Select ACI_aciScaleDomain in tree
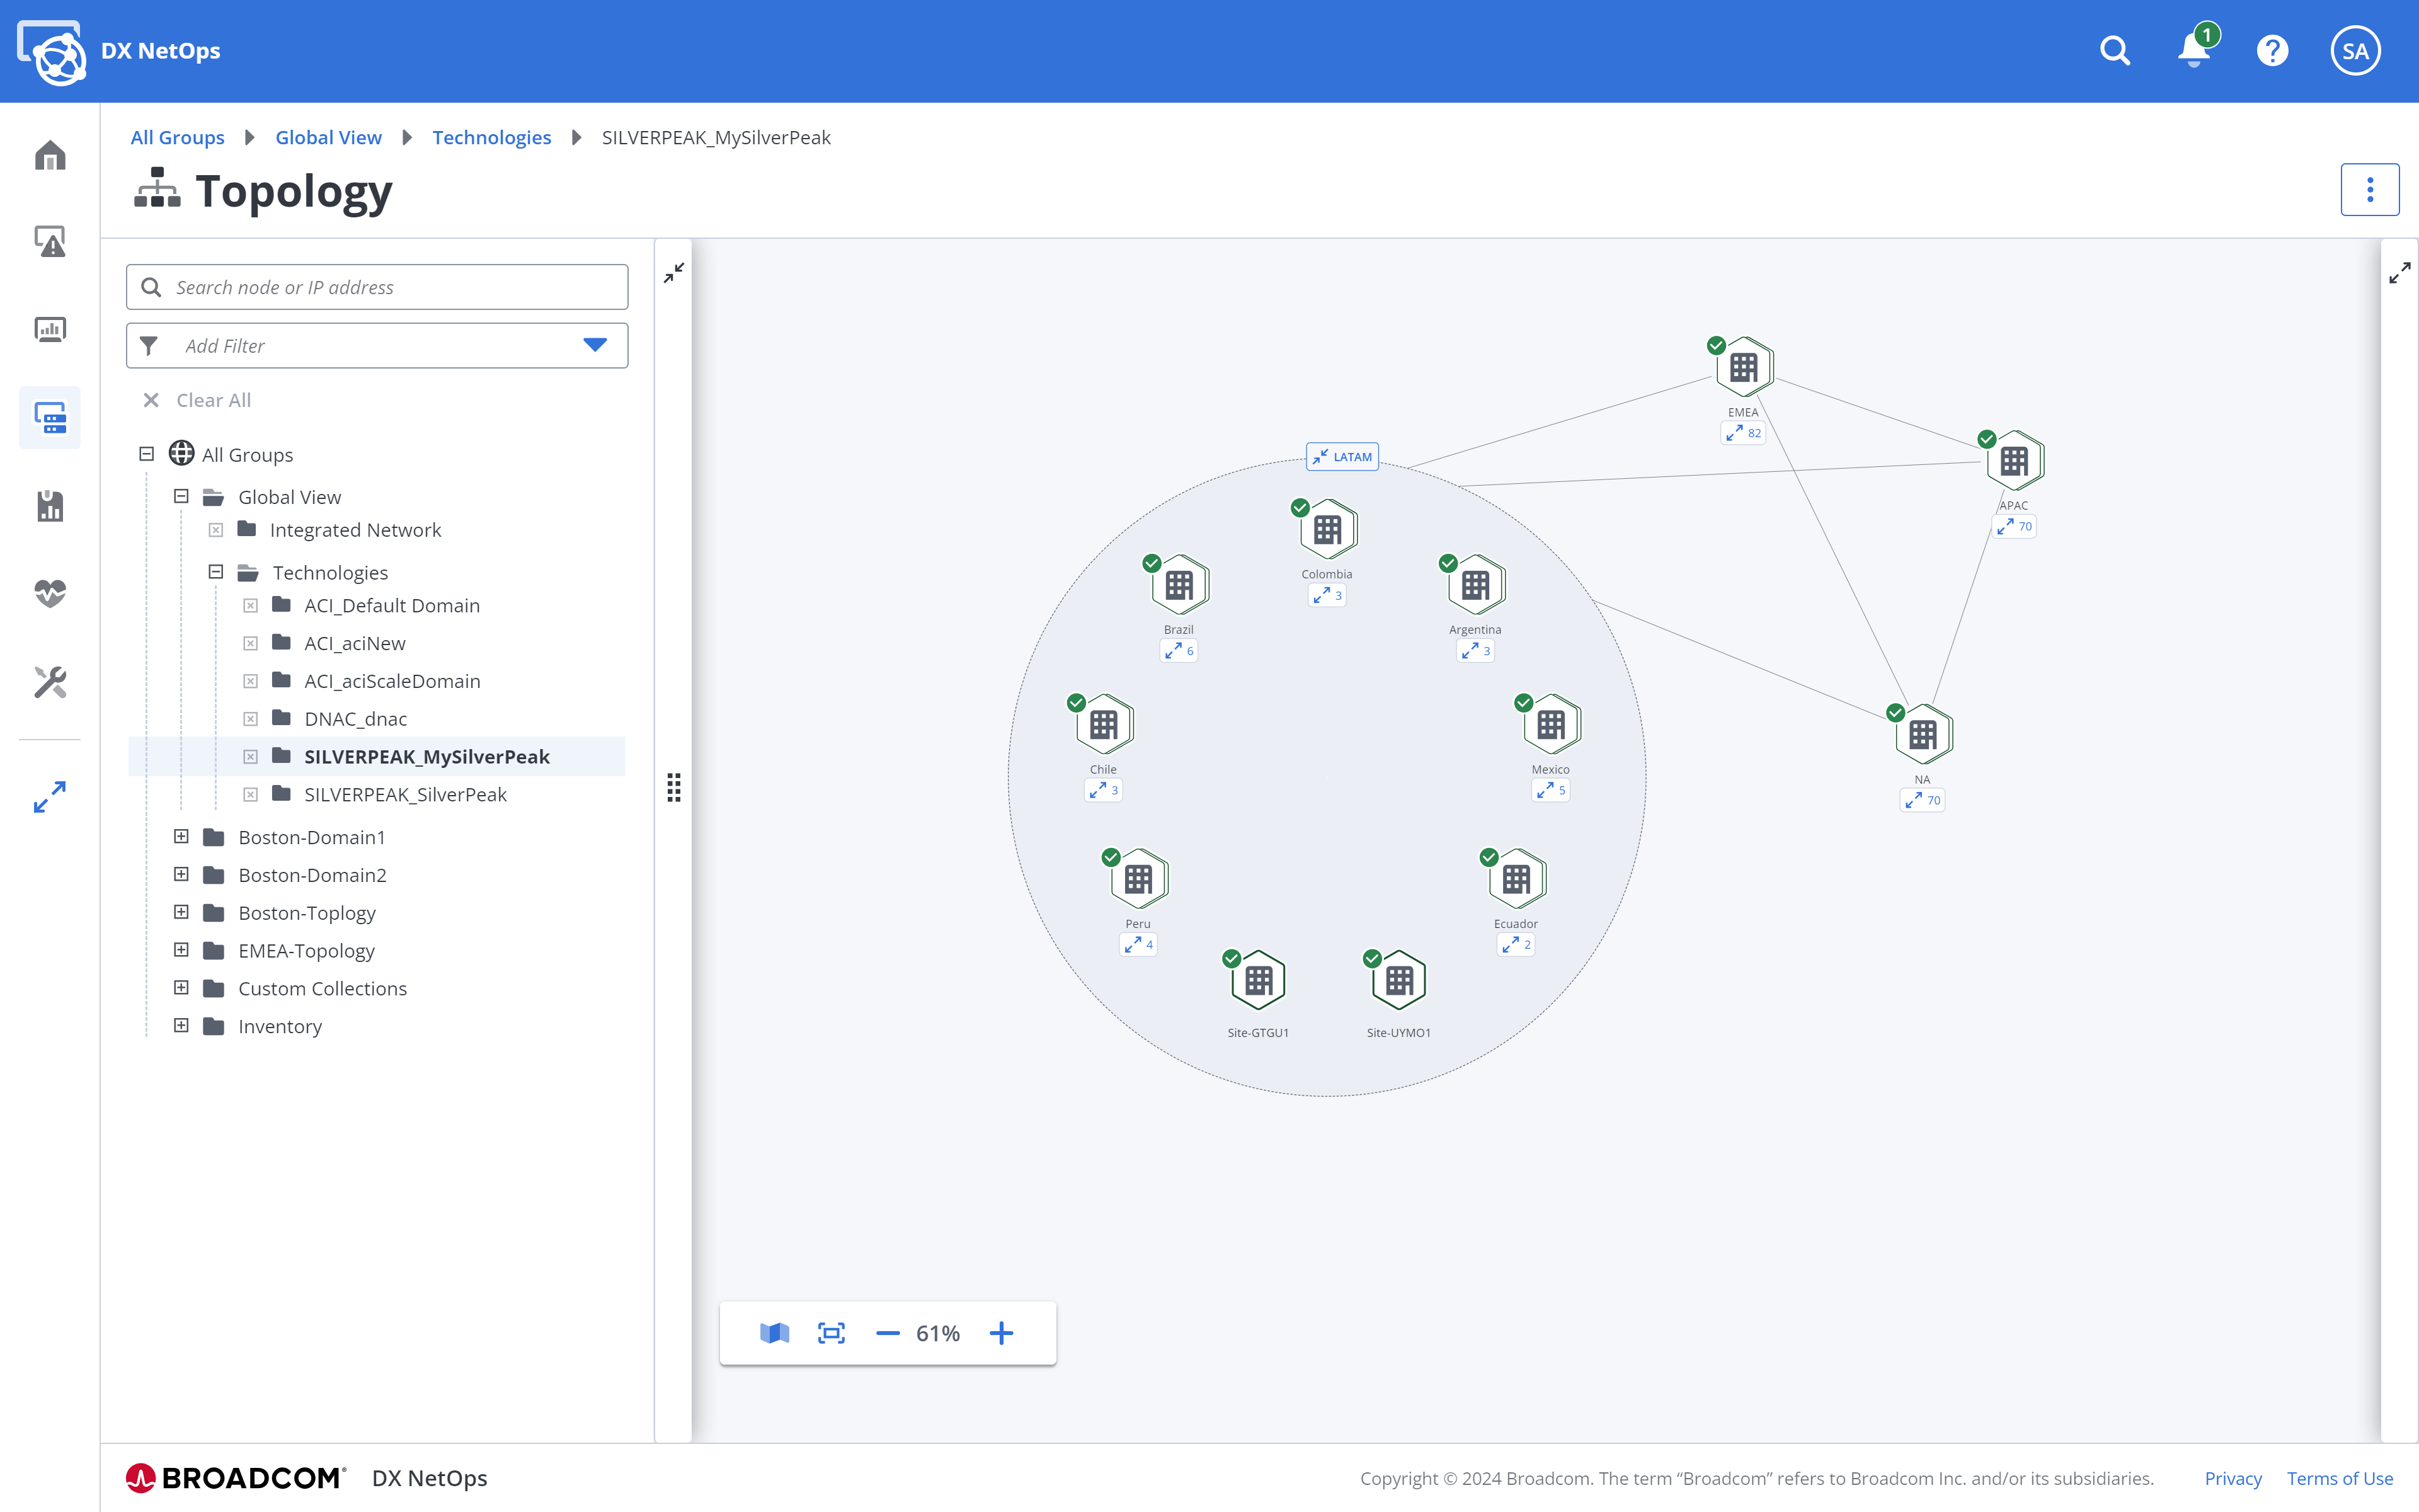This screenshot has width=2419, height=1512. coord(392,681)
